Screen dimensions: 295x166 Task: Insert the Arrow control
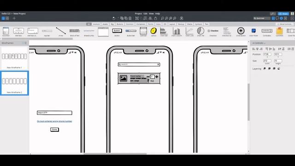pyautogui.click(x=61, y=32)
